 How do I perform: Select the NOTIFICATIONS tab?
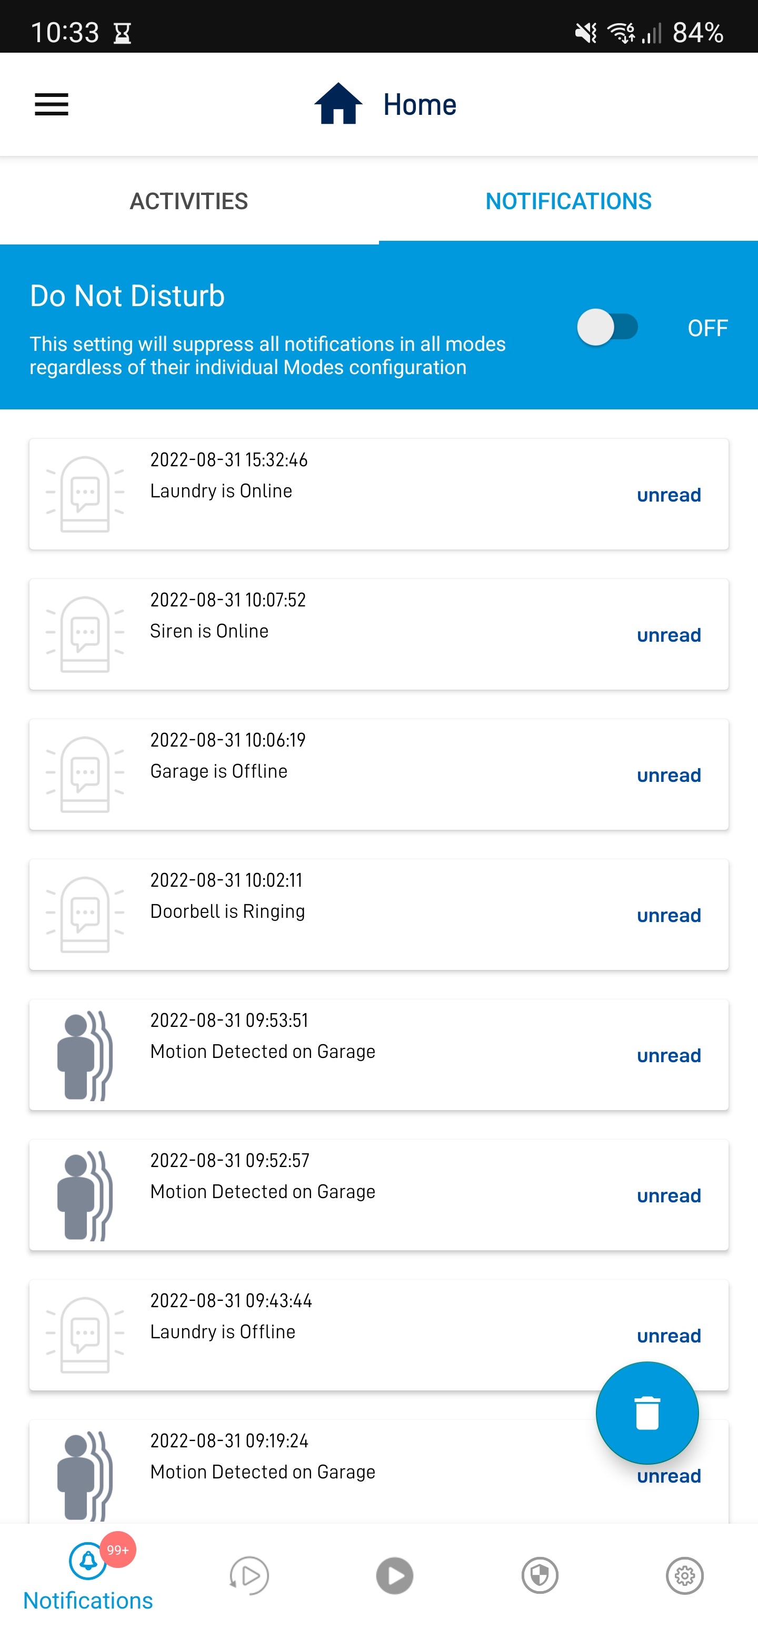click(x=568, y=201)
